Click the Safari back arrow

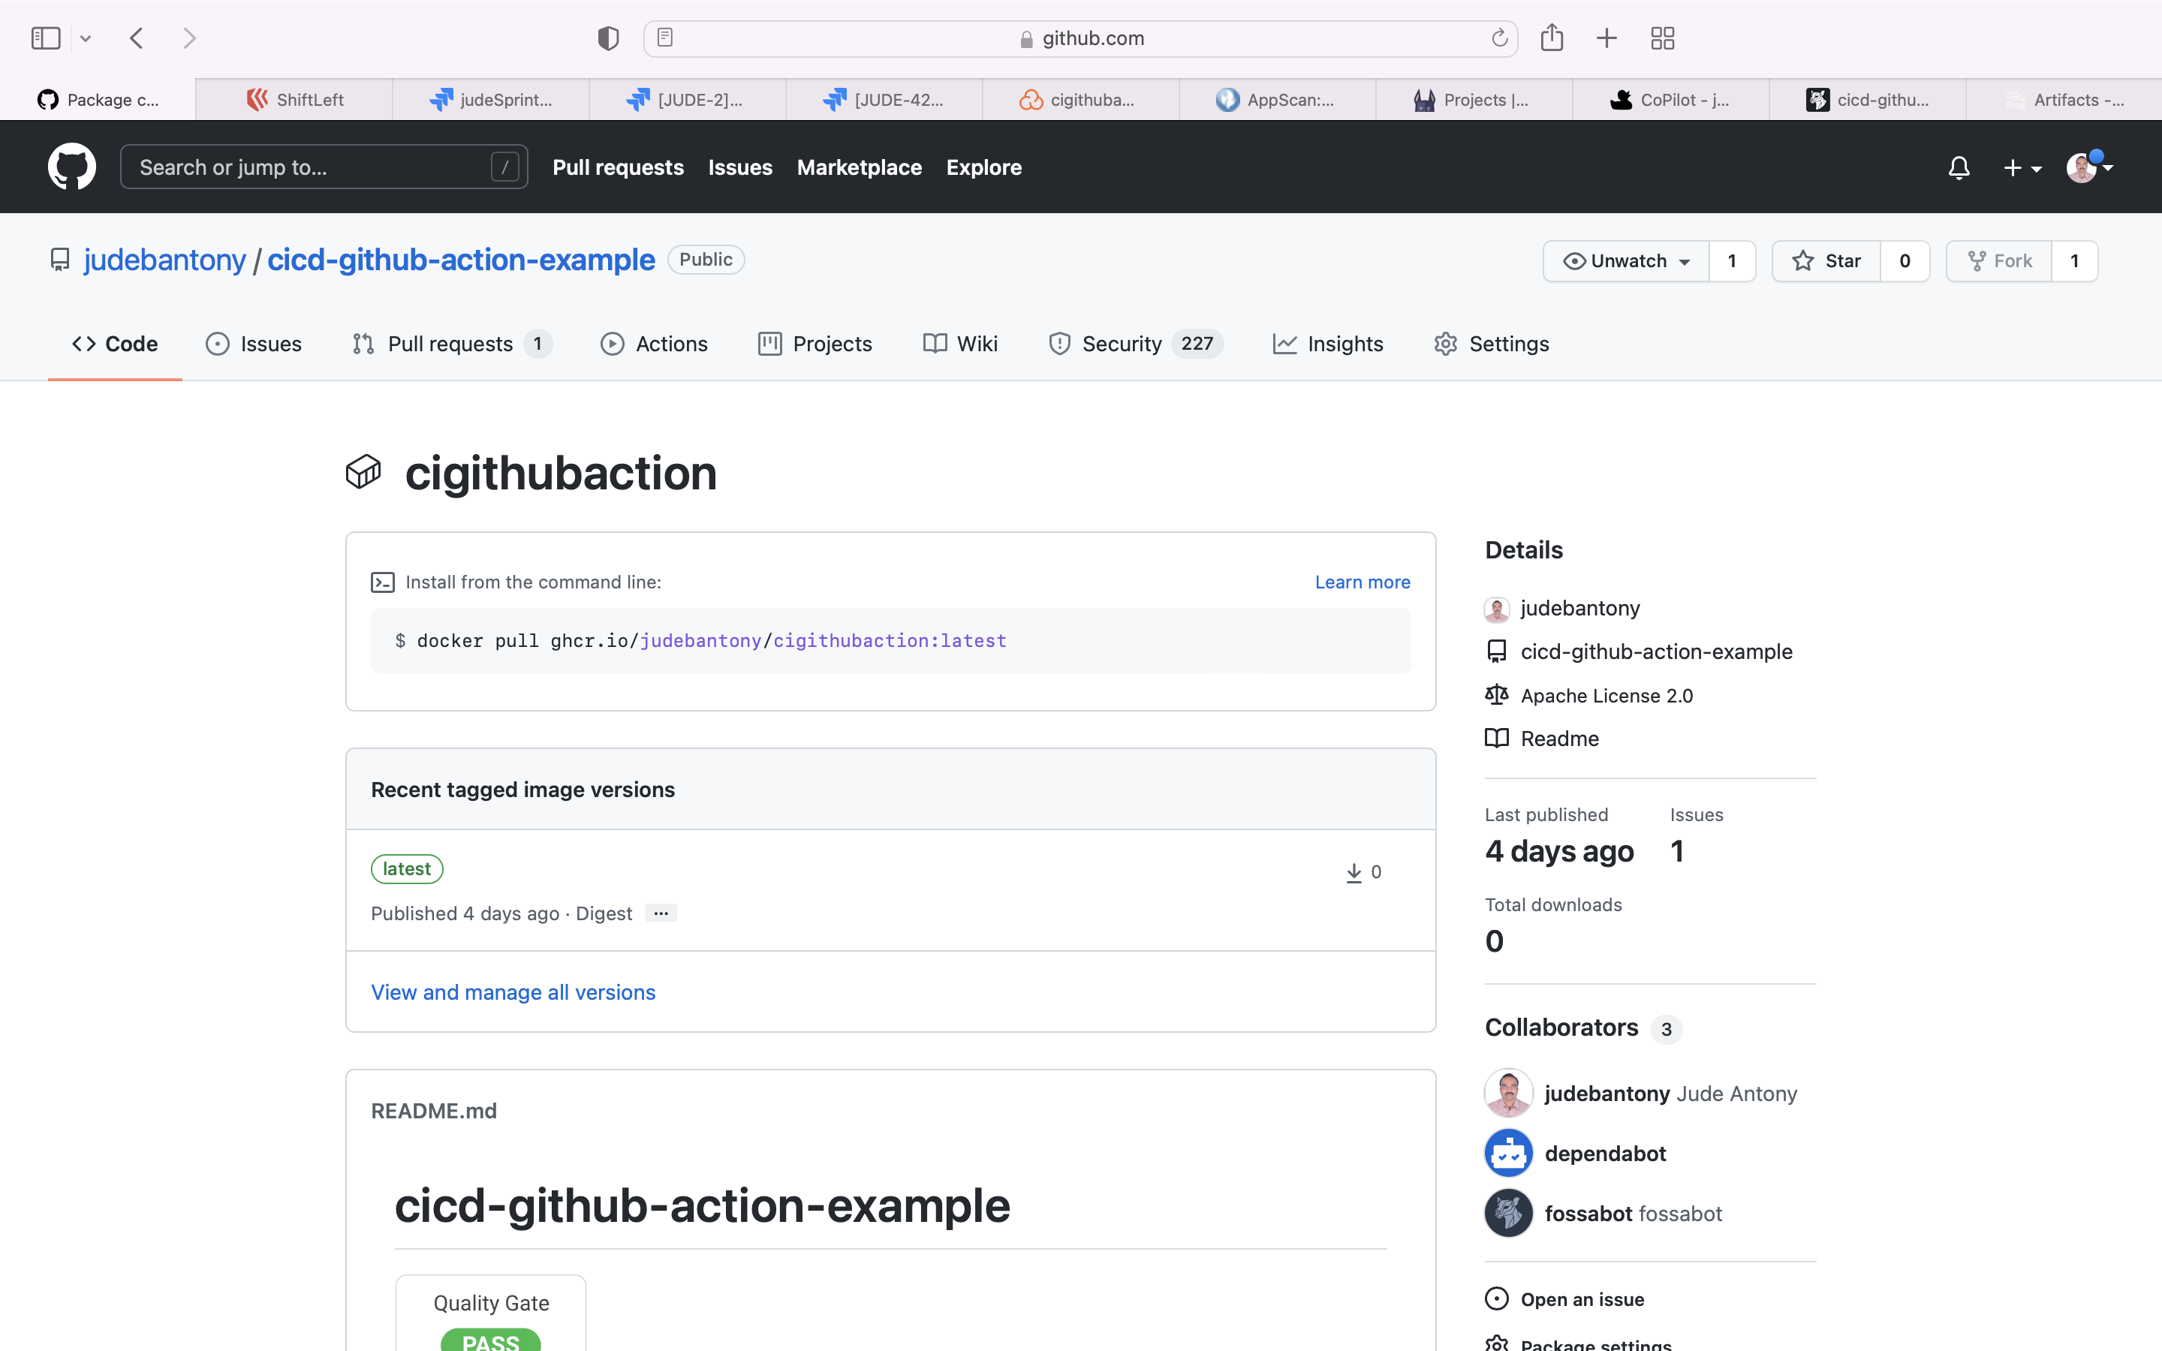click(x=137, y=38)
